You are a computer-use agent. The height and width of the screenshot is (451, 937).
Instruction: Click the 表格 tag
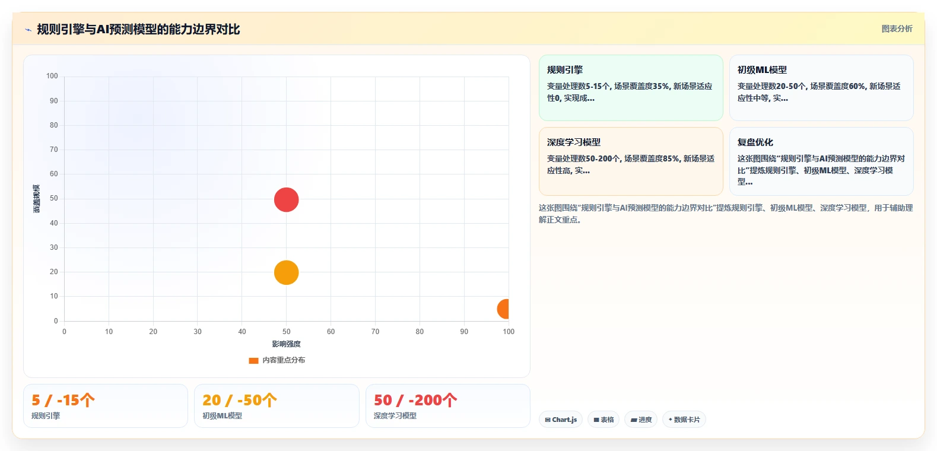pos(604,420)
